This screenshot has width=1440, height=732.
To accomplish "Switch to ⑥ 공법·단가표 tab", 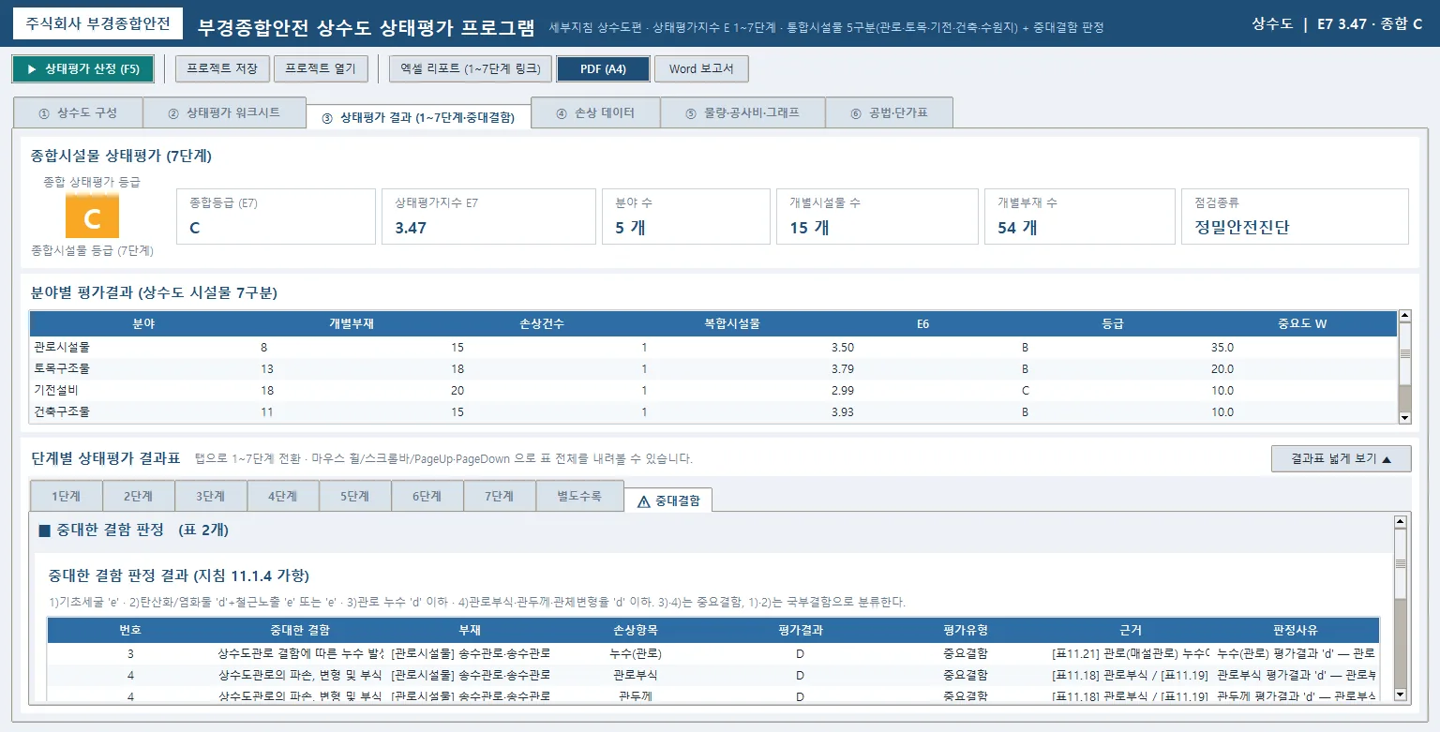I will 889,112.
